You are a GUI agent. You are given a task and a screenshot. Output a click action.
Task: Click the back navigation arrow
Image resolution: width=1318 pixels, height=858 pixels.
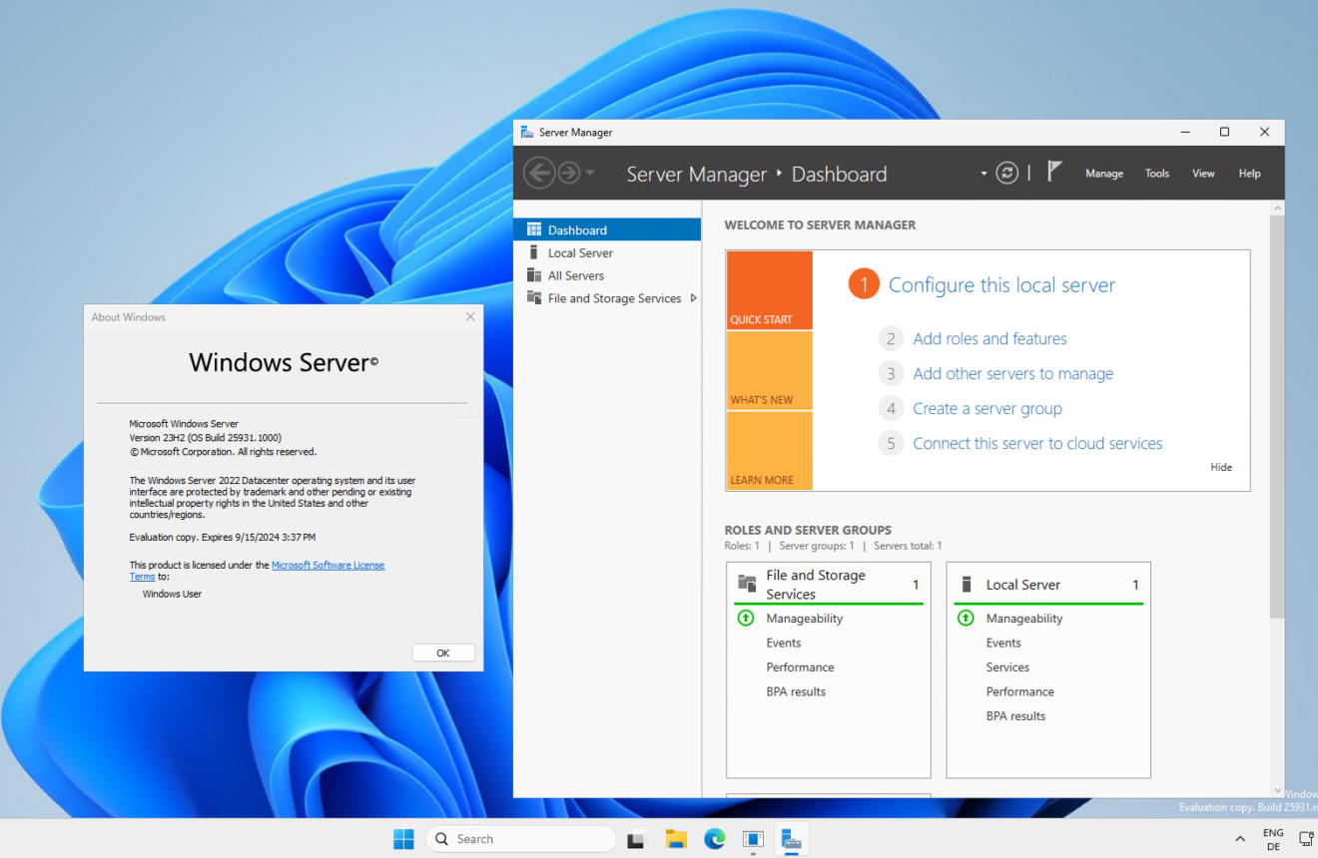[x=539, y=172]
